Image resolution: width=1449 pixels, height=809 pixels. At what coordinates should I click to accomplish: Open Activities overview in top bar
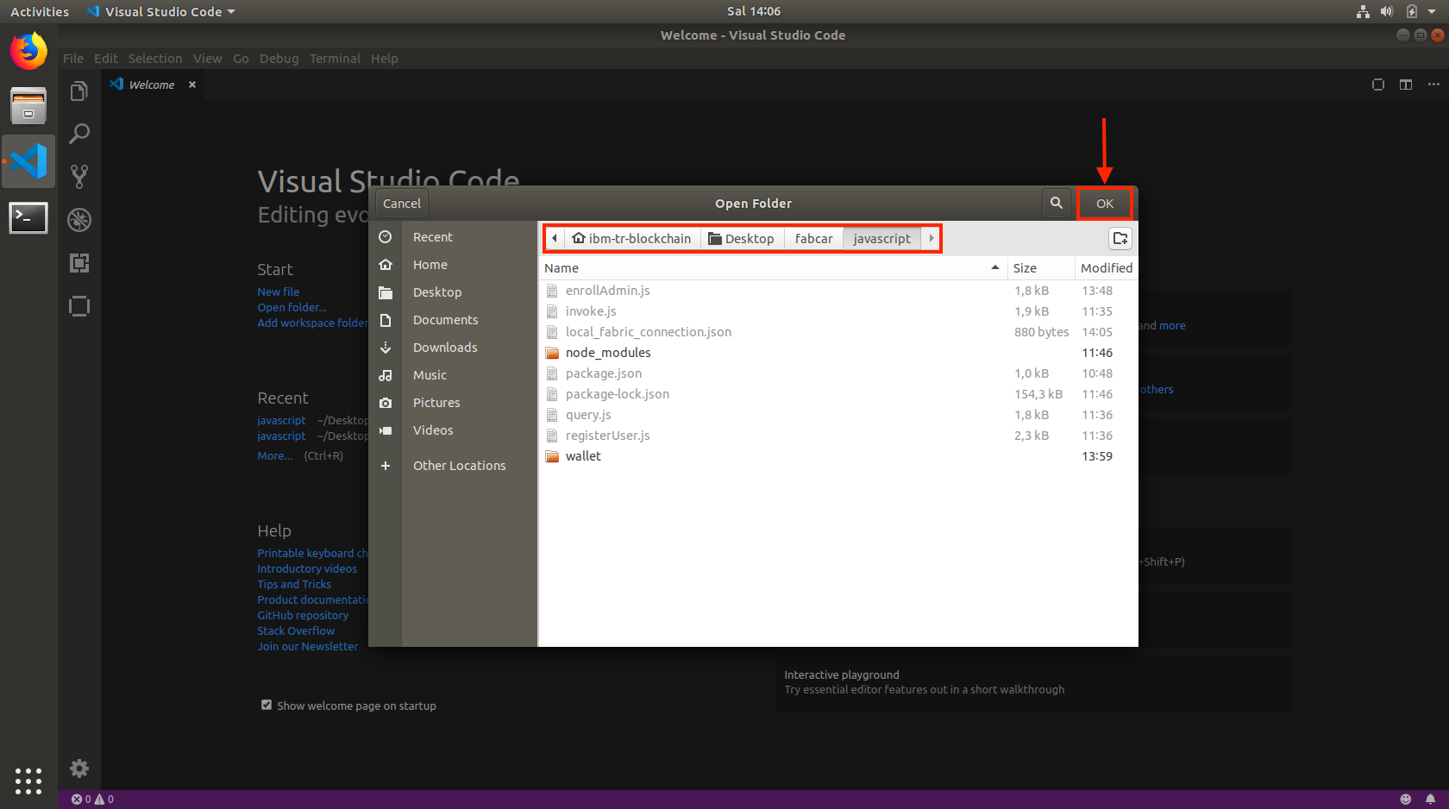(40, 11)
